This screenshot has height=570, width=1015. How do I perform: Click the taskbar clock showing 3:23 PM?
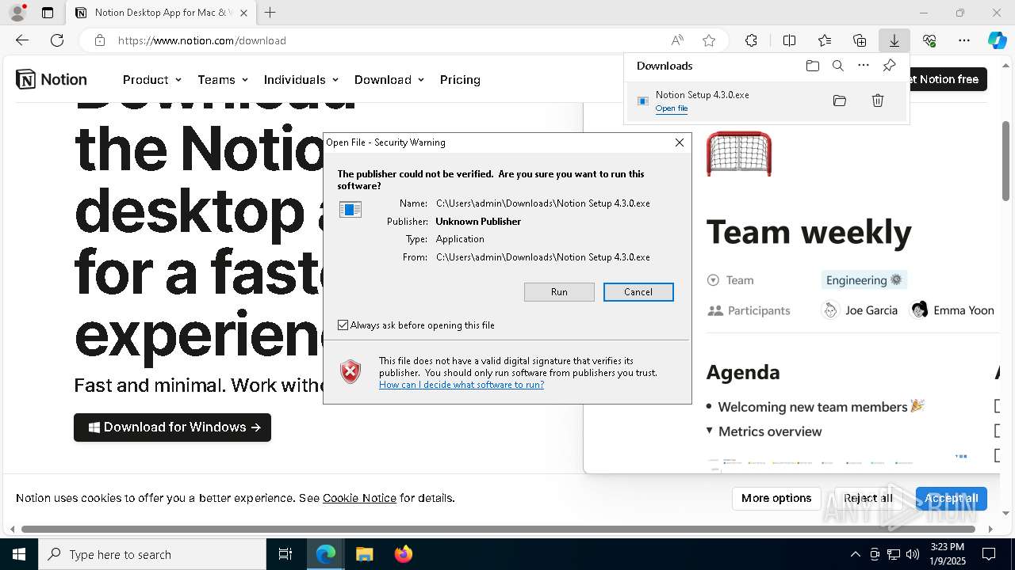948,554
